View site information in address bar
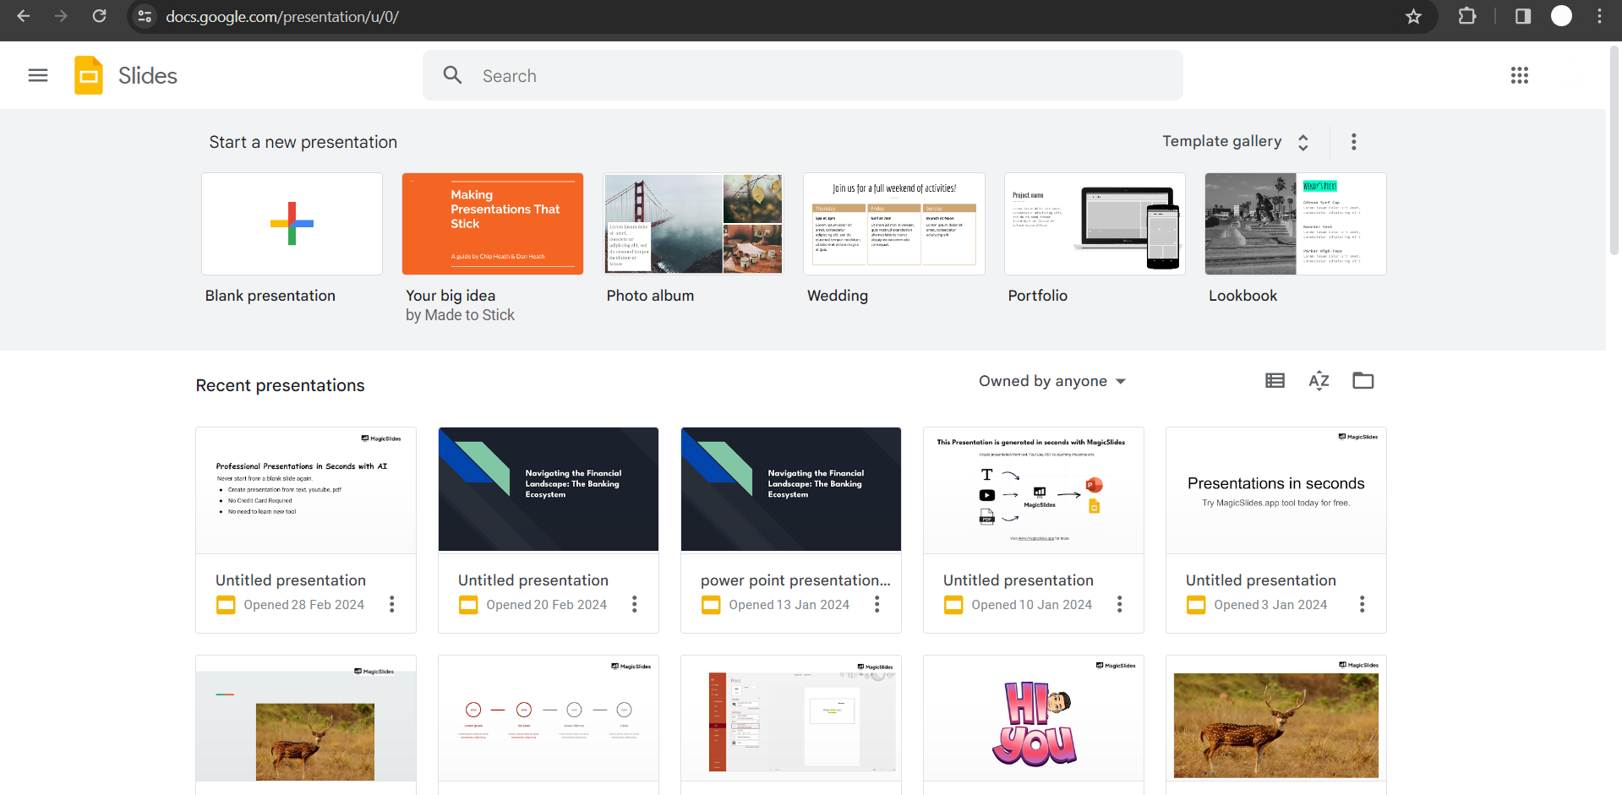Screen dimensions: 1622x795 [145, 16]
